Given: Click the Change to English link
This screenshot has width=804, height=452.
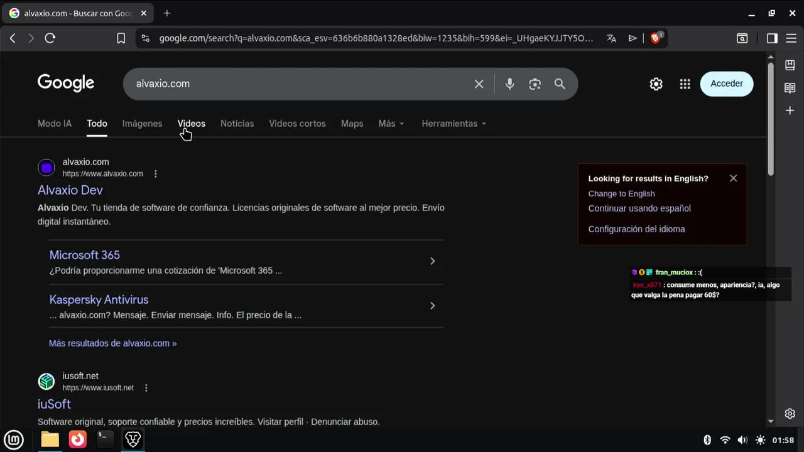Looking at the screenshot, I should pos(622,194).
